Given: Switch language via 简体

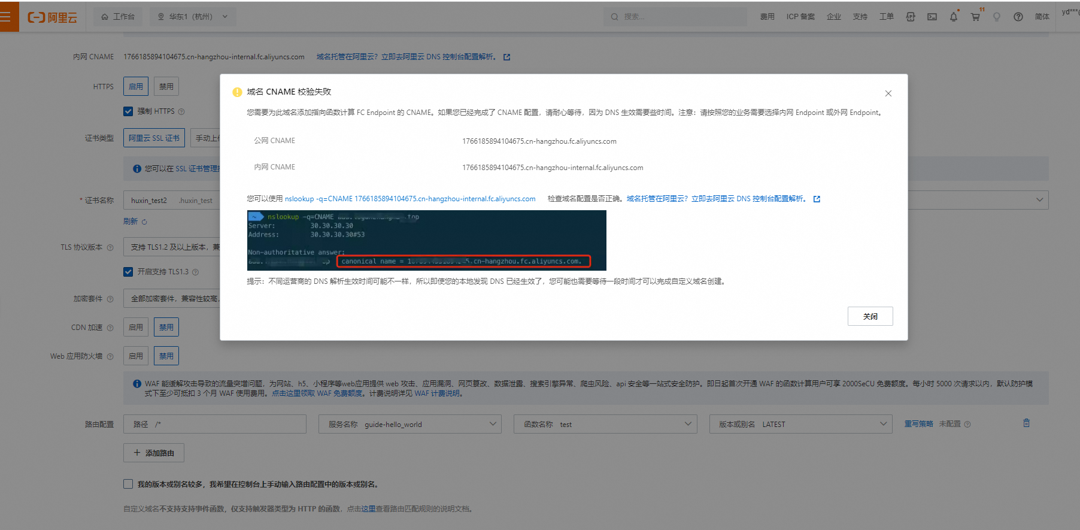Looking at the screenshot, I should pos(1042,17).
